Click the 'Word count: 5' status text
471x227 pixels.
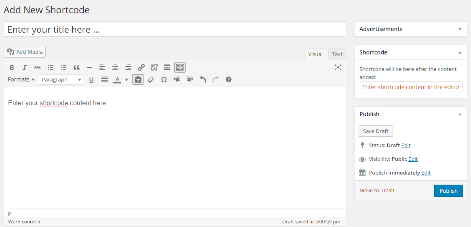24,222
